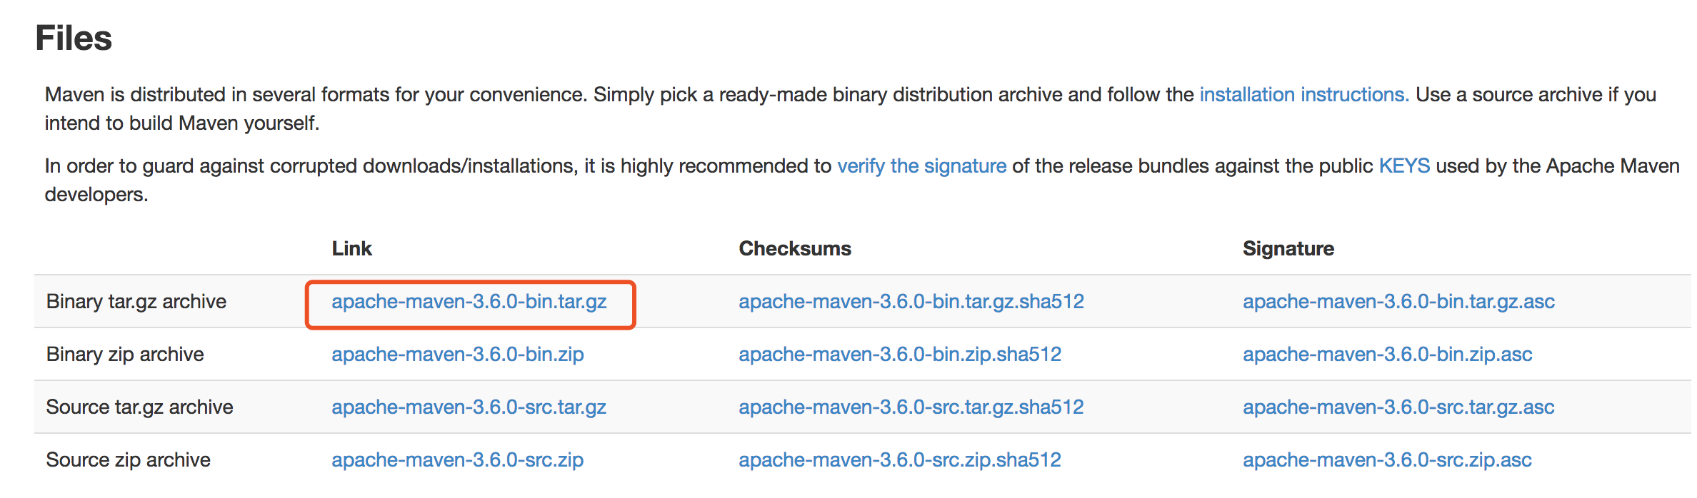
Task: Open apache-maven-3.6.0-src.zip.sha512 checksum
Action: 900,460
